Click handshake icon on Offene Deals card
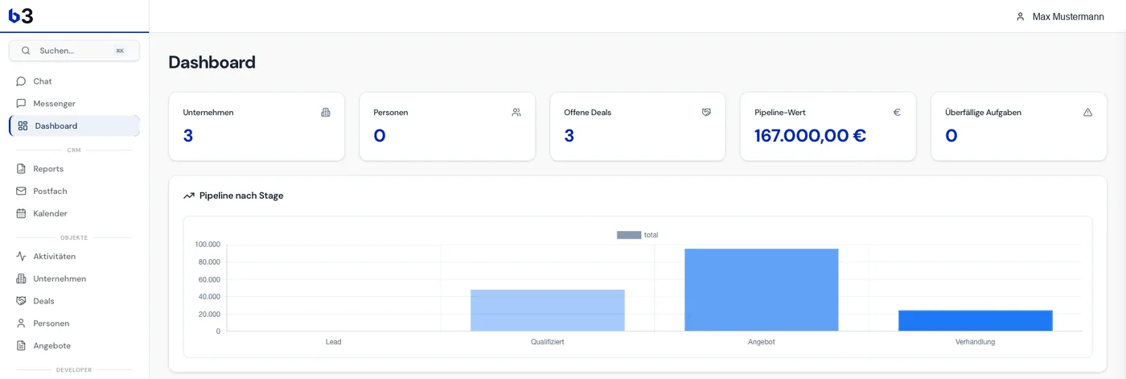 tap(707, 113)
